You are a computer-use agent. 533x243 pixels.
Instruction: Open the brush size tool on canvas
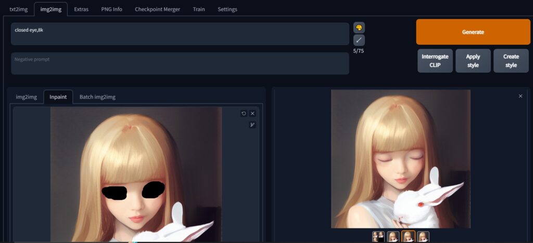252,125
